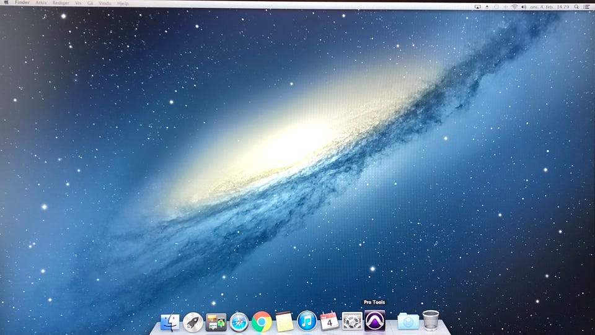Open the Vis menu
The width and height of the screenshot is (595, 335).
tap(78, 3)
